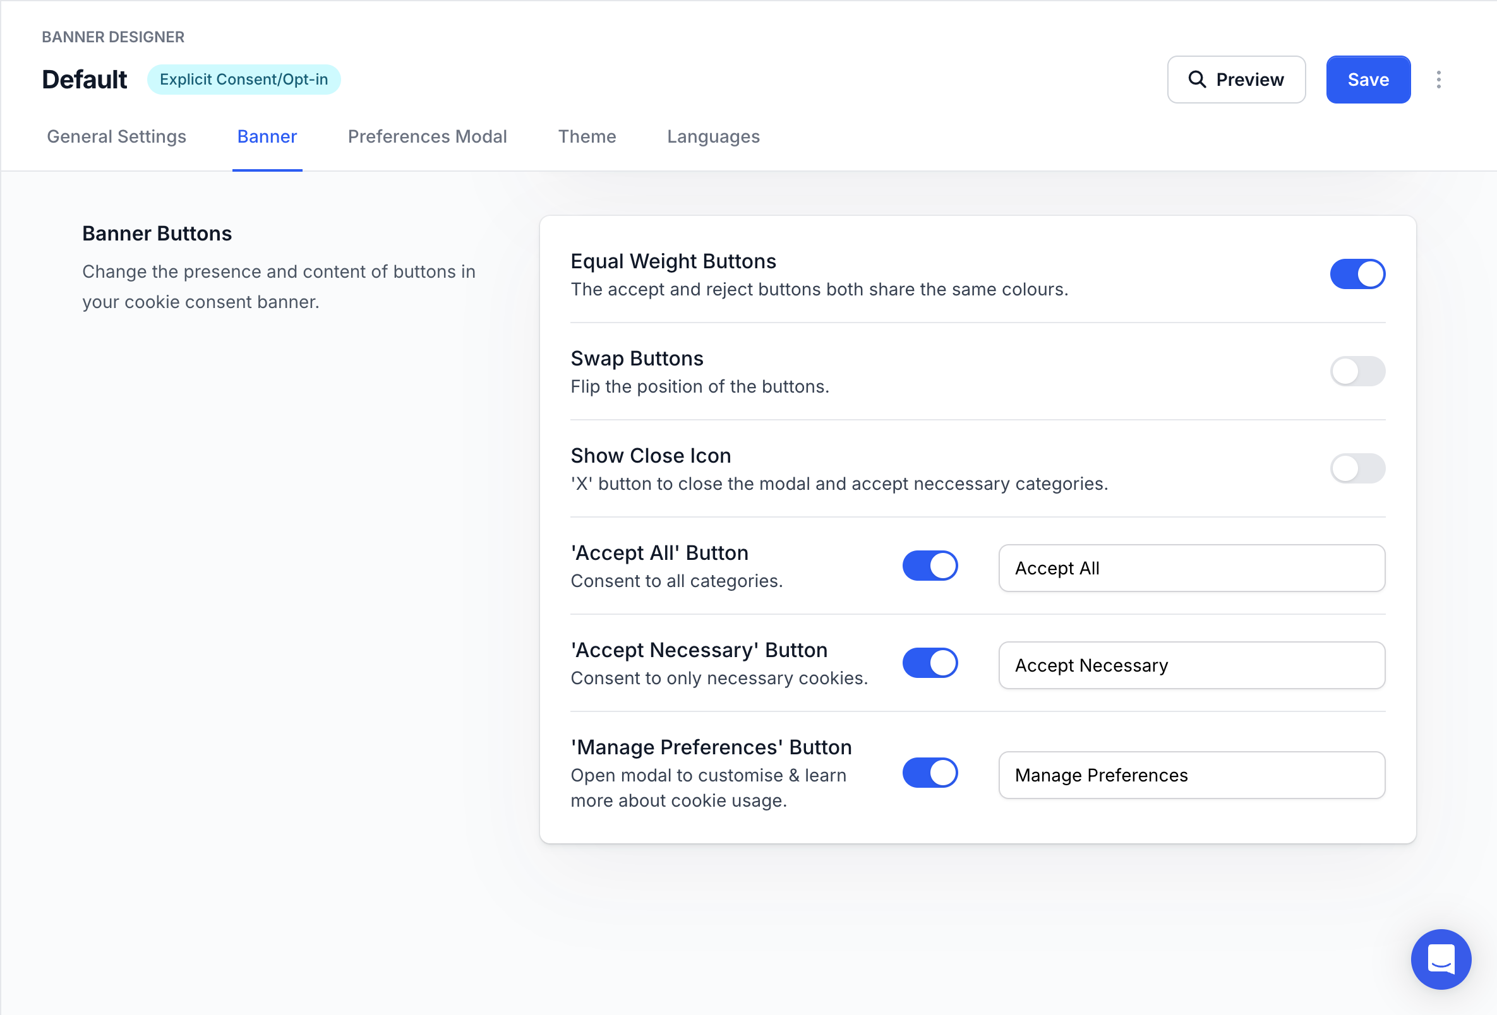Click the Accept Necessary text field

pyautogui.click(x=1192, y=665)
